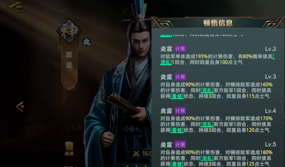Tap the 计策 tag beside 炎雷 Lv.3
Viewport: 285px width, 167px height.
[x=180, y=77]
